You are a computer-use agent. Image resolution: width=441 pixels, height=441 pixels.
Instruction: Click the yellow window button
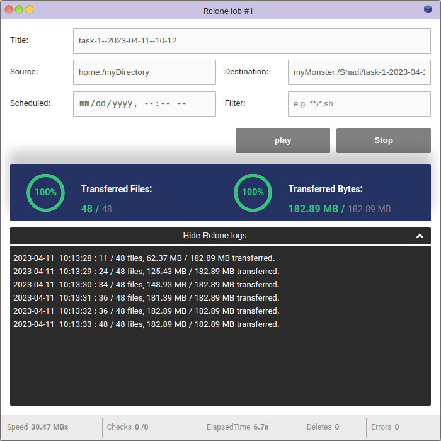pos(30,9)
